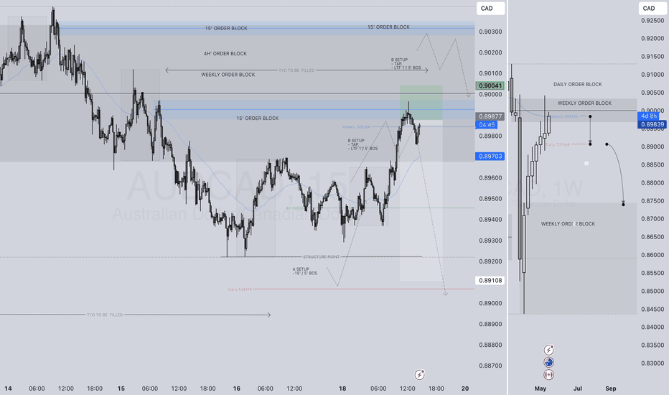Open the Canada flag economic event icon
The width and height of the screenshot is (669, 395).
(x=548, y=374)
